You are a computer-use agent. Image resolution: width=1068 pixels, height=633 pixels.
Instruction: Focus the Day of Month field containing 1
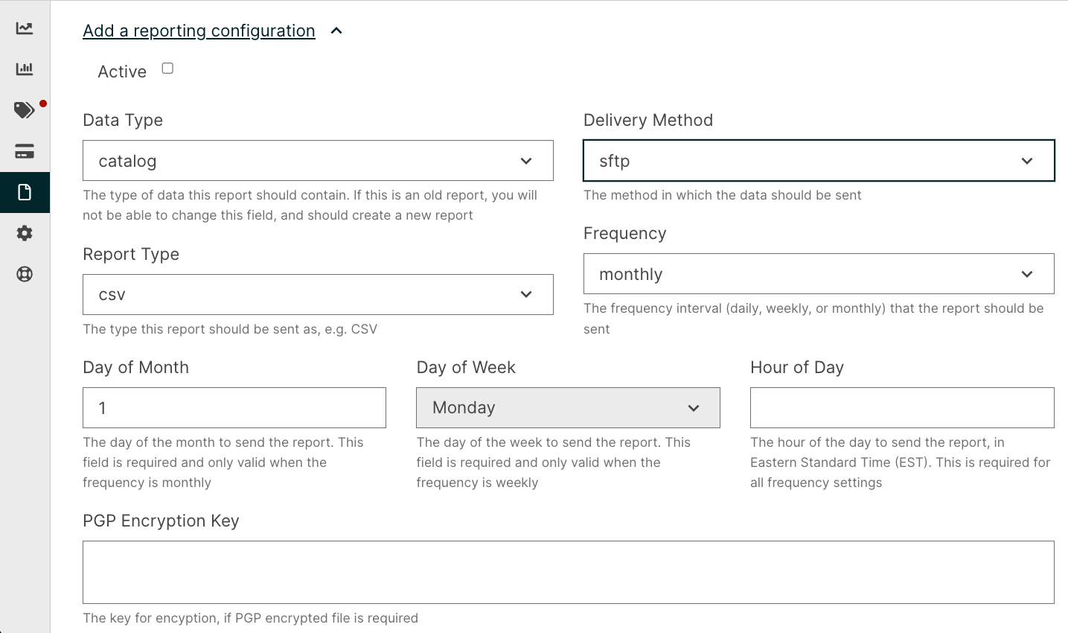(234, 407)
